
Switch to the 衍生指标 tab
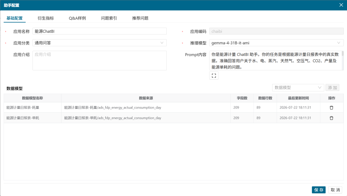pos(46,18)
